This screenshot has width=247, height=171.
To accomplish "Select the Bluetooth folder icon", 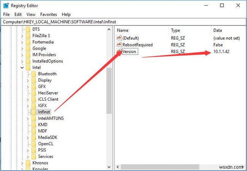I will pyautogui.click(x=34, y=74).
